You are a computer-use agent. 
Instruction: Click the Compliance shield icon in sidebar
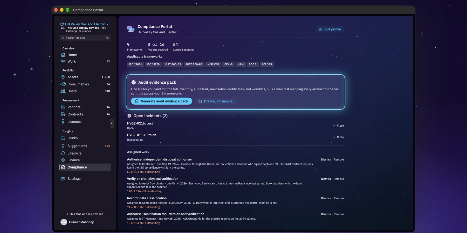(63, 167)
